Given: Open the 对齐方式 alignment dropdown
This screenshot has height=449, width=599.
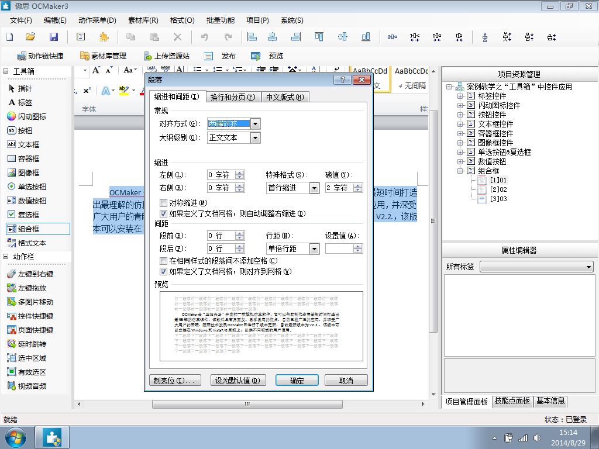Looking at the screenshot, I should tap(255, 124).
